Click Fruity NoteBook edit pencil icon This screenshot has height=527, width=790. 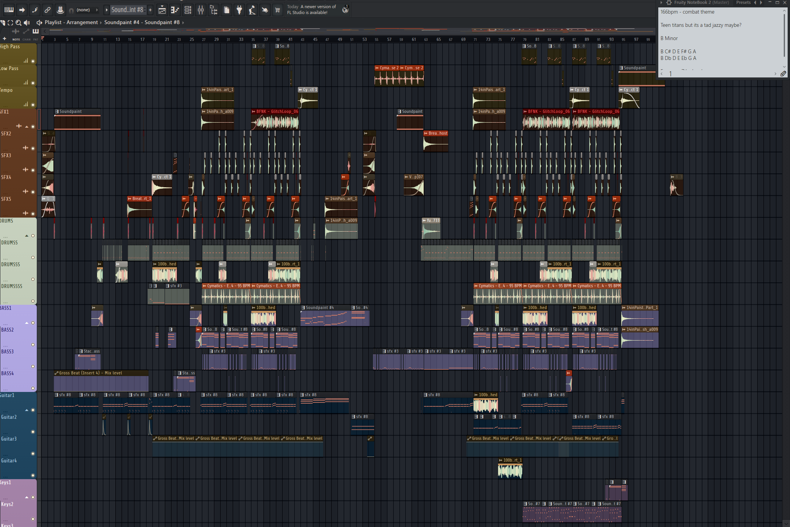tap(783, 74)
